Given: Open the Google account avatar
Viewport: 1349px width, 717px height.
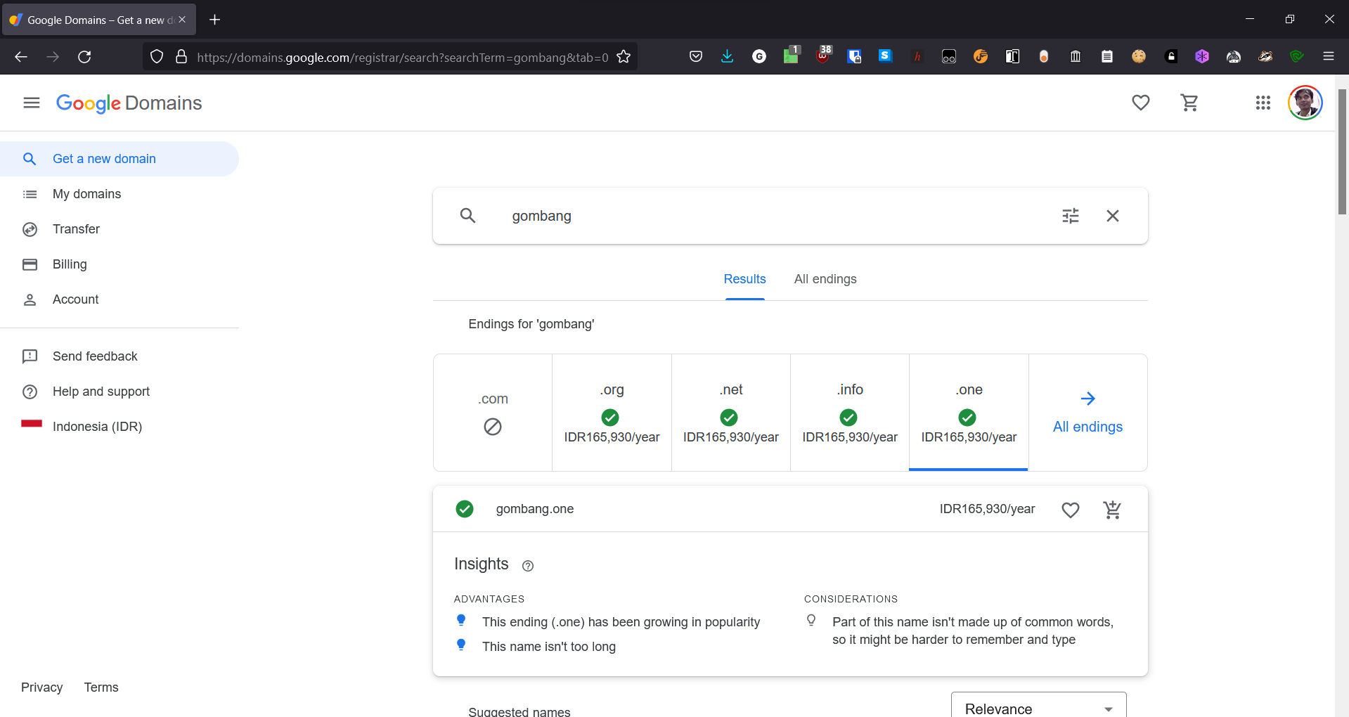Looking at the screenshot, I should 1305,103.
